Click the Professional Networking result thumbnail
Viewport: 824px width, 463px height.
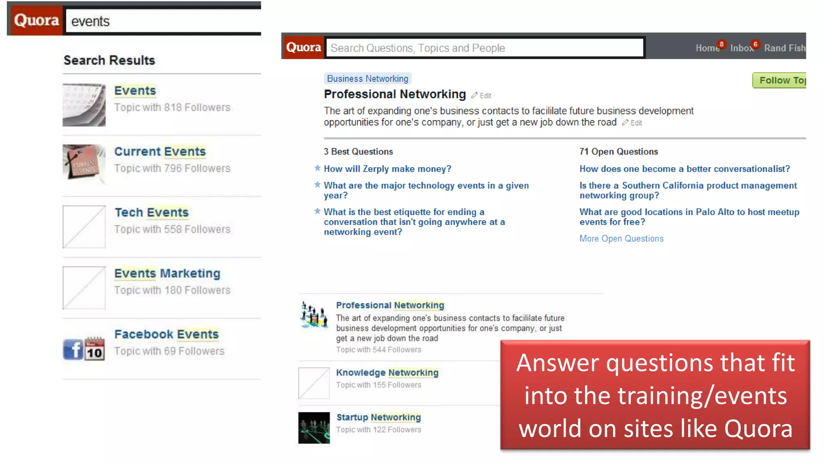tap(314, 315)
